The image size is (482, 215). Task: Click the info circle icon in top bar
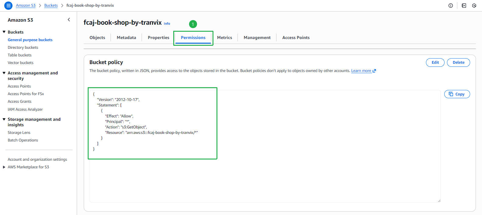tap(451, 5)
